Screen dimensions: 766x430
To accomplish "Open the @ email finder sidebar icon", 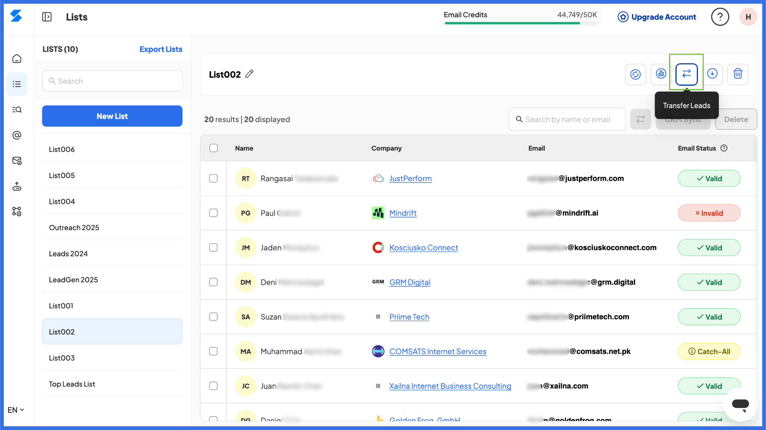I will pos(17,135).
